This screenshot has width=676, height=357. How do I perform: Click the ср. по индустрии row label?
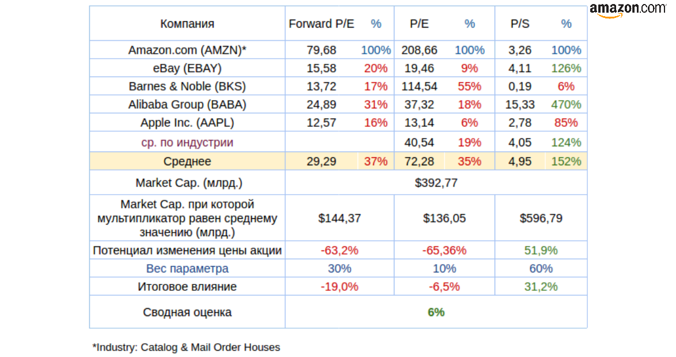click(x=187, y=142)
